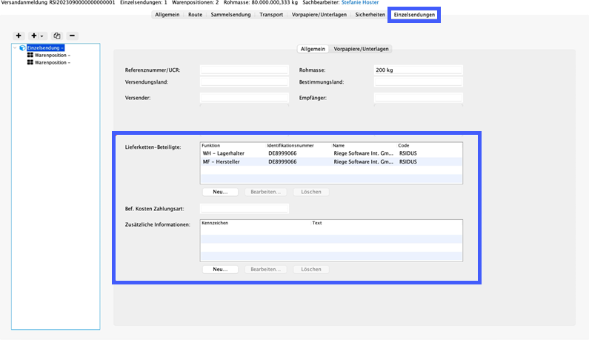Viewport: 589px width, 340px height.
Task: Select the first Warenposition grid icon
Action: click(x=30, y=56)
